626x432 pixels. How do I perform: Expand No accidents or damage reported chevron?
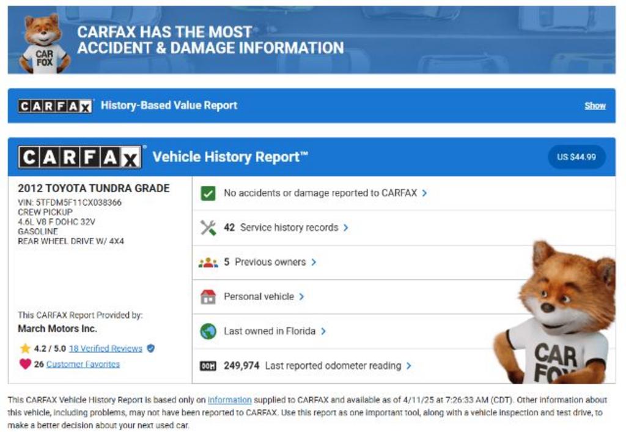pyautogui.click(x=424, y=193)
